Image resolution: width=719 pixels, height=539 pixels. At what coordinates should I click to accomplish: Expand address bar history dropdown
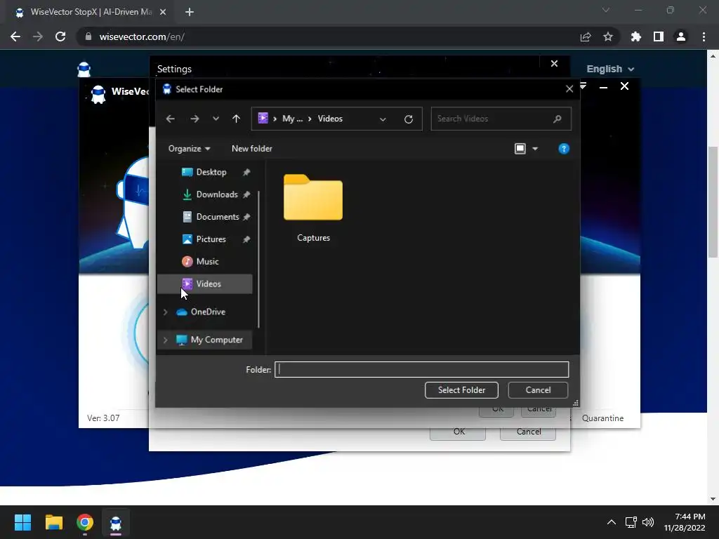383,119
